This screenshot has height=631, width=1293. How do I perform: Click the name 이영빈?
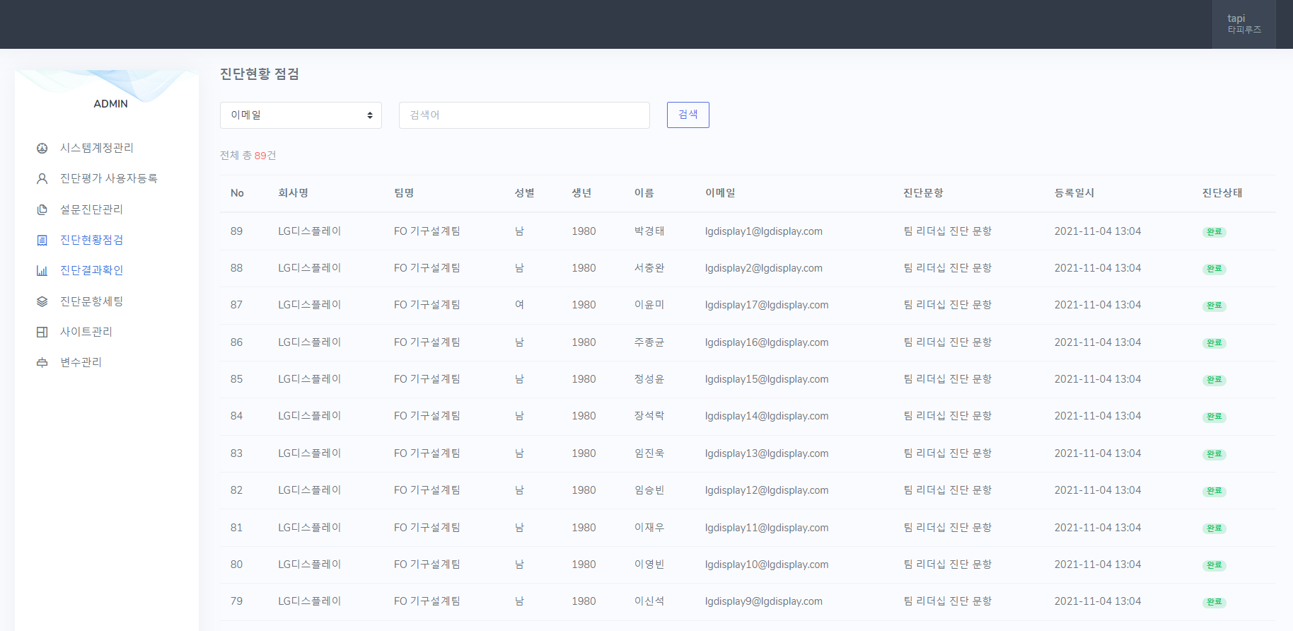[649, 565]
